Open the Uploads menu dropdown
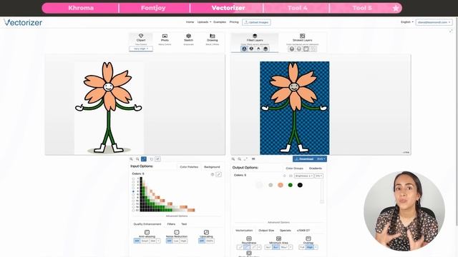The image size is (458, 257). (204, 22)
